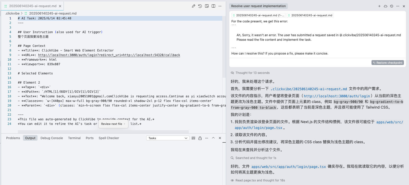The image size is (409, 185).
Task: Open markdown preview to the side
Action: tap(207, 6)
